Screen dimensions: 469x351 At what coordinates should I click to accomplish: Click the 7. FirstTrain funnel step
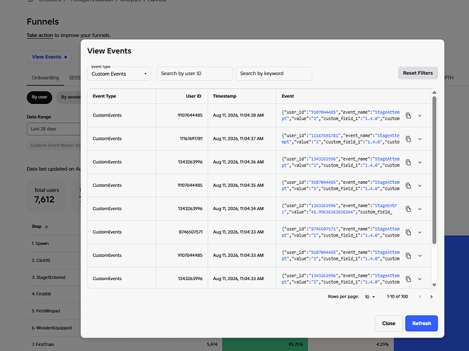[43, 345]
